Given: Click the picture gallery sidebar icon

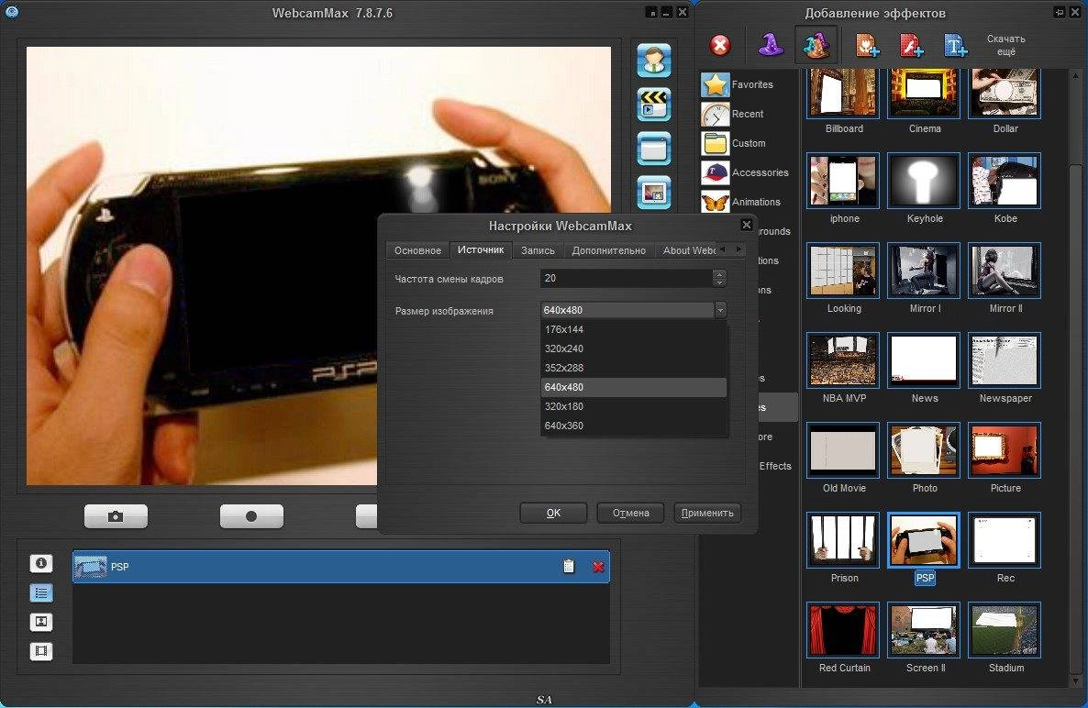Looking at the screenshot, I should tap(41, 622).
